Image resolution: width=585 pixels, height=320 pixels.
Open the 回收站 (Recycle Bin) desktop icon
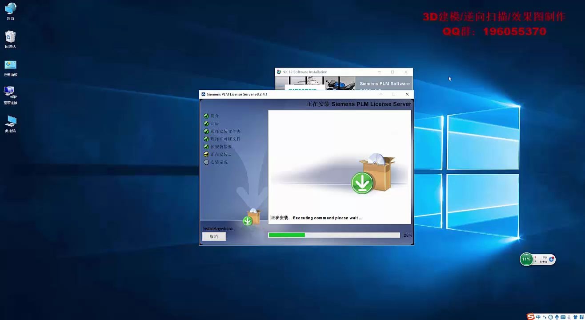(10, 37)
